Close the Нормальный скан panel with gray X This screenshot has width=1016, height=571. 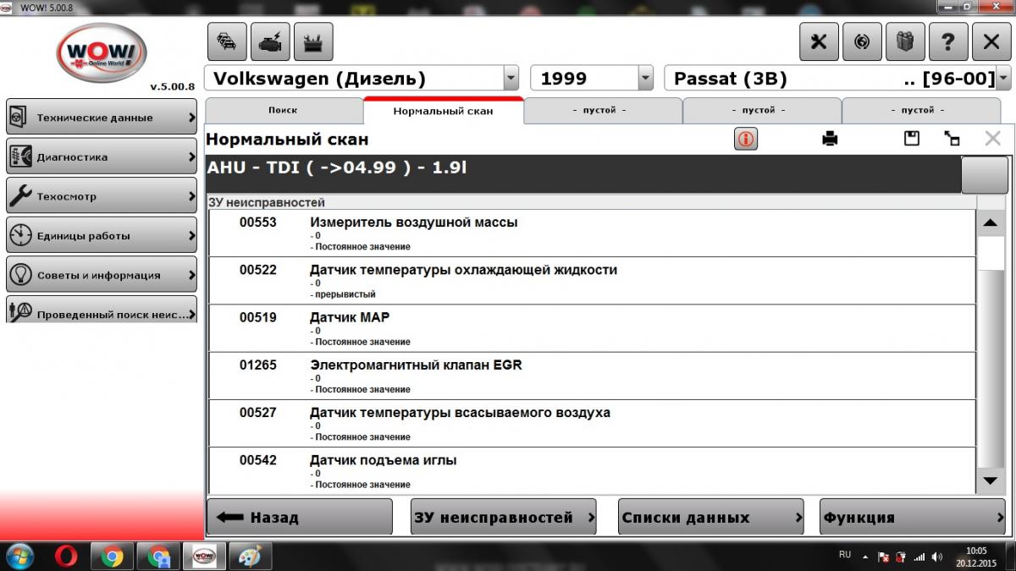992,139
